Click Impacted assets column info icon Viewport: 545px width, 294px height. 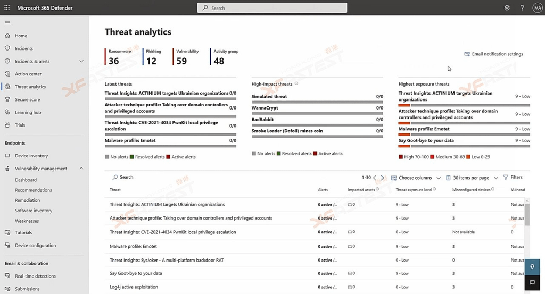(x=377, y=189)
